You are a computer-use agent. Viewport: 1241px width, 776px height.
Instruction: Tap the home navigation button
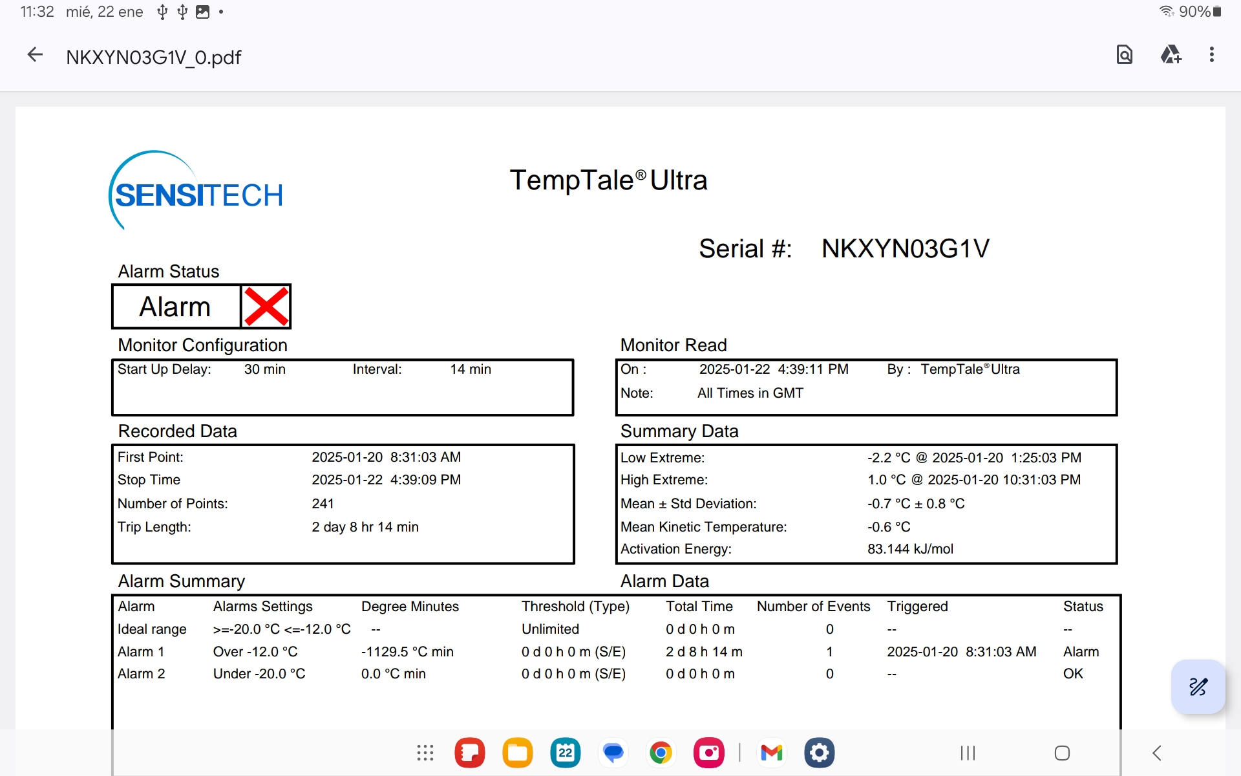tap(1062, 753)
